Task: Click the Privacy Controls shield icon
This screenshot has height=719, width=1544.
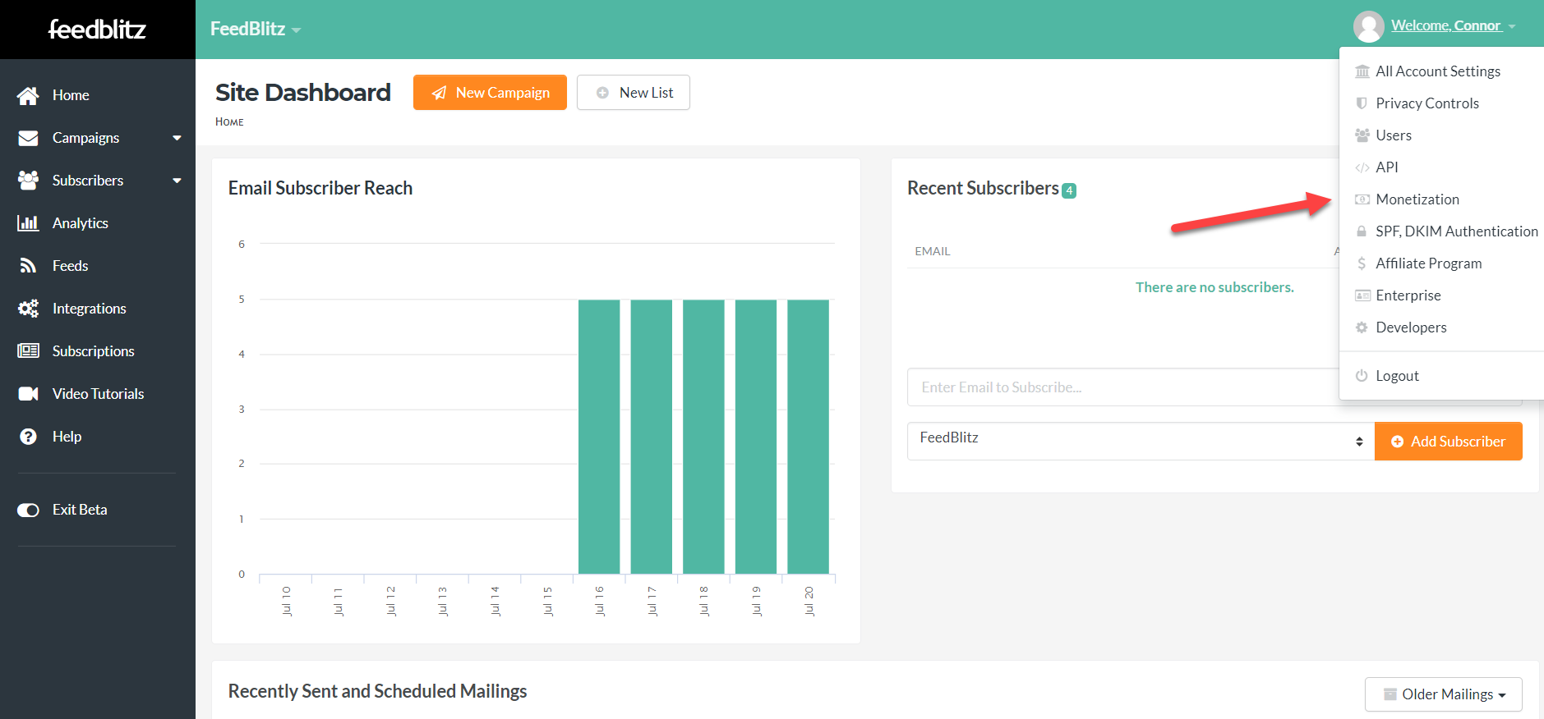Action: (x=1362, y=103)
